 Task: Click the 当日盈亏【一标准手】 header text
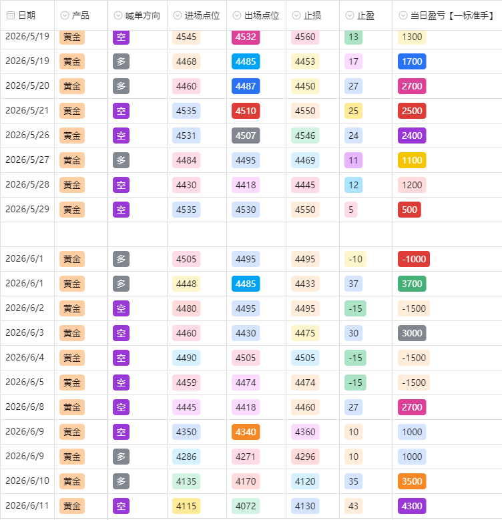[453, 15]
